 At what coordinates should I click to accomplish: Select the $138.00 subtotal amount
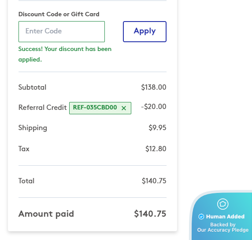pos(154,87)
